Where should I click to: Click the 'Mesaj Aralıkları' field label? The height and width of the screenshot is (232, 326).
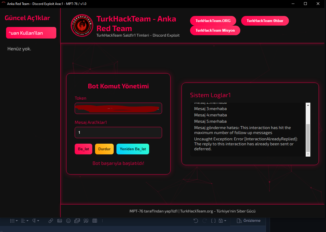pyautogui.click(x=91, y=122)
